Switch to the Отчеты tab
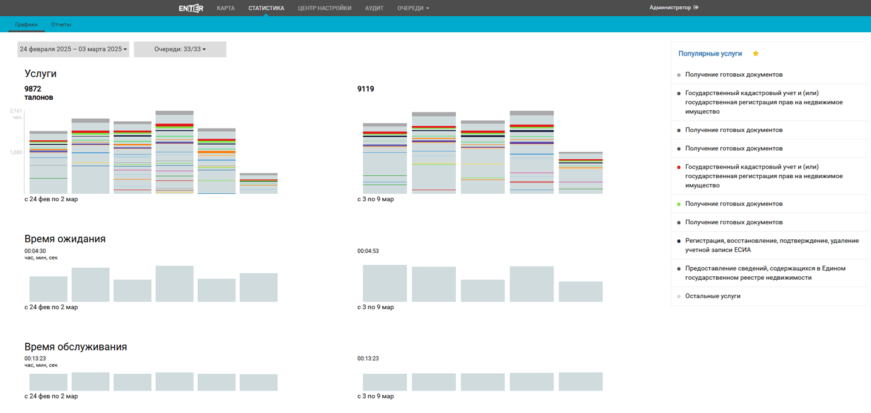Screen dimensions: 871x413 (x=61, y=25)
